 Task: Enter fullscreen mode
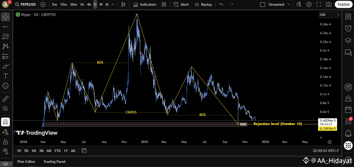(x=319, y=4)
